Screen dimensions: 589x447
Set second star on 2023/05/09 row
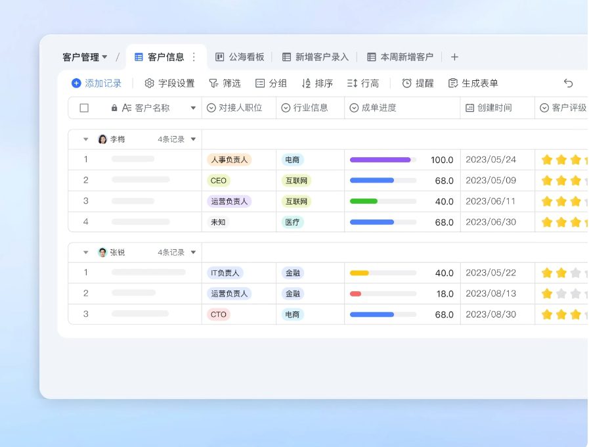(561, 181)
